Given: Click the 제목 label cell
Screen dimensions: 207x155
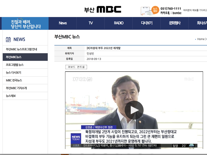Looking at the screenshot, I should 69,48.
